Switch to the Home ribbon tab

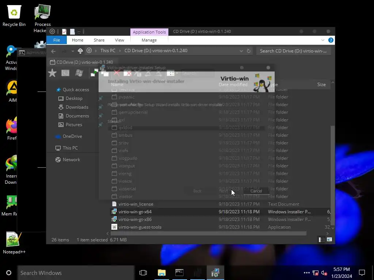[x=77, y=40]
